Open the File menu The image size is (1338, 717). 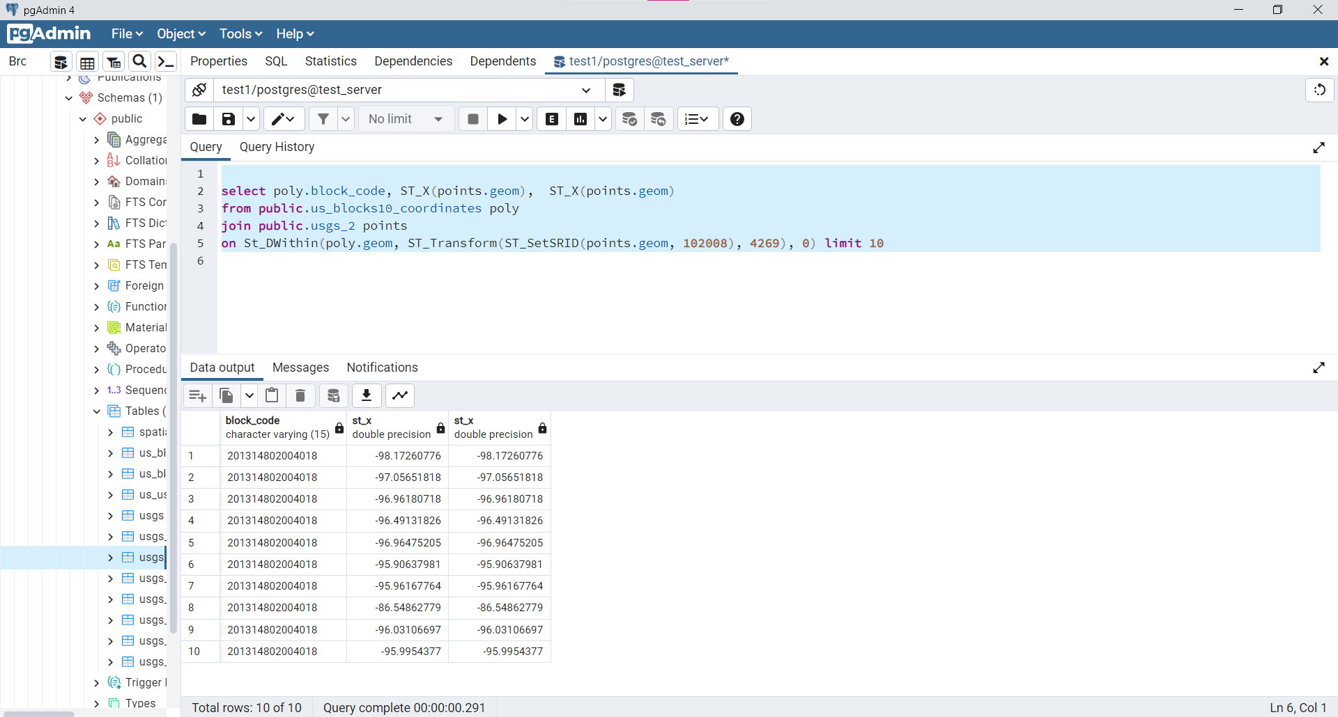point(127,34)
